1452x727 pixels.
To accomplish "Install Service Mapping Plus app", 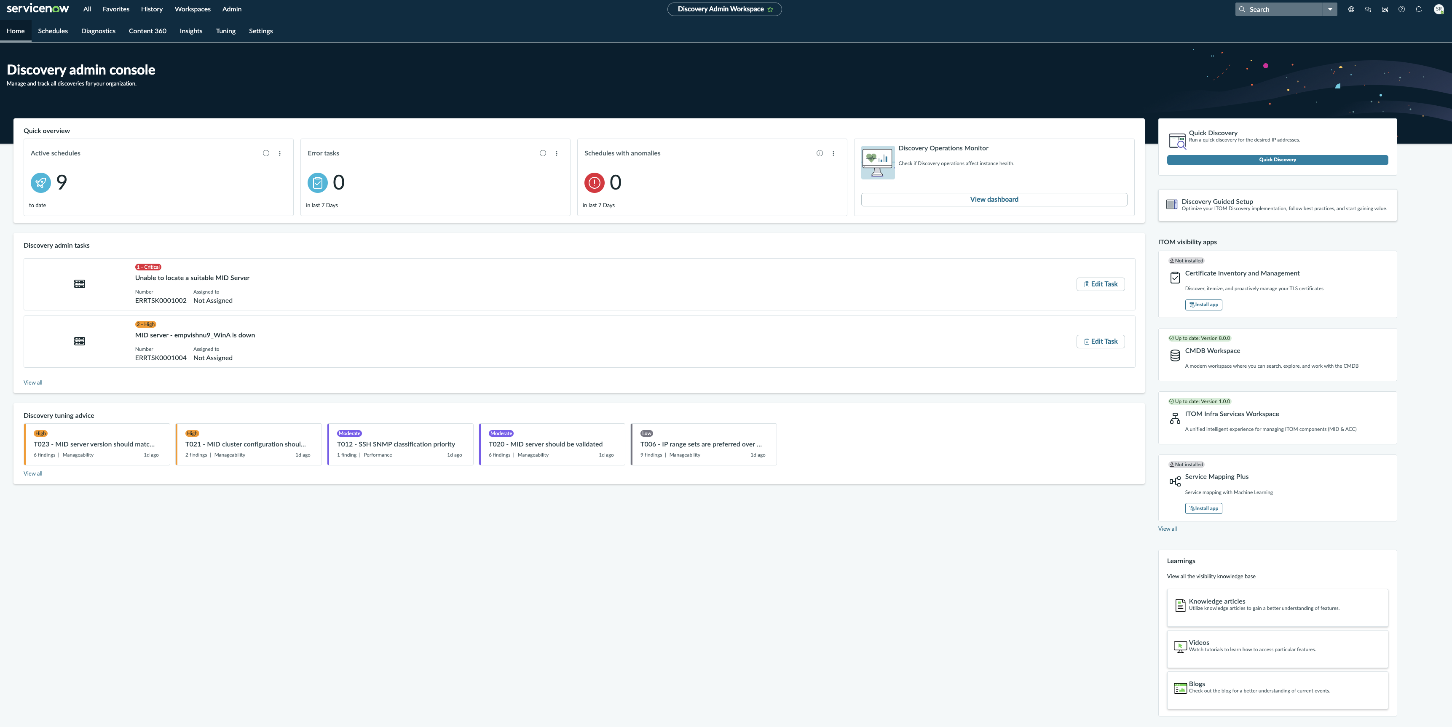I will tap(1203, 508).
